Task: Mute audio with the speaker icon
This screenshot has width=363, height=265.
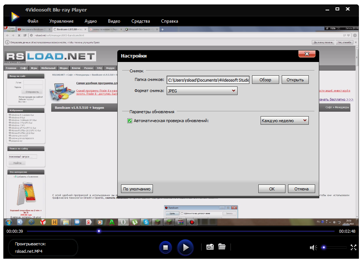Action: (313, 248)
